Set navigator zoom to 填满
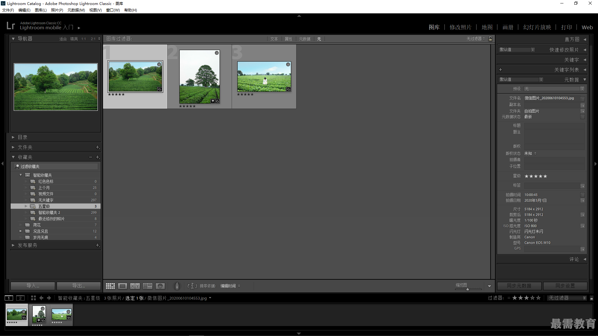The image size is (598, 336). coord(74,39)
